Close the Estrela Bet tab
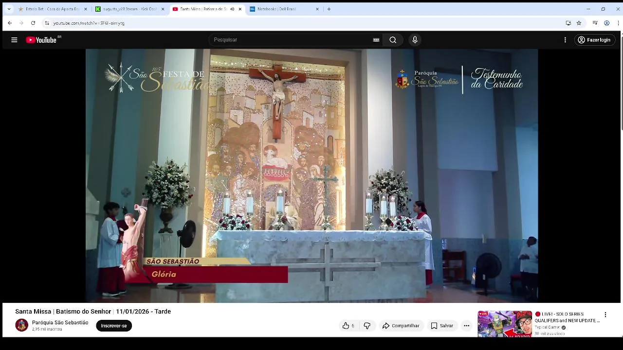This screenshot has height=350, width=623. tap(86, 9)
